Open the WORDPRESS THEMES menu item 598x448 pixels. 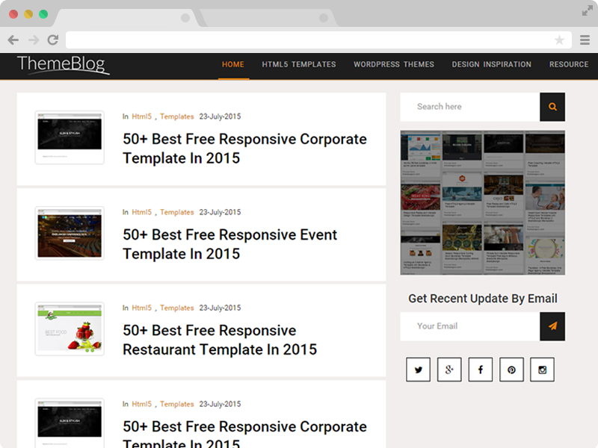[x=394, y=65]
